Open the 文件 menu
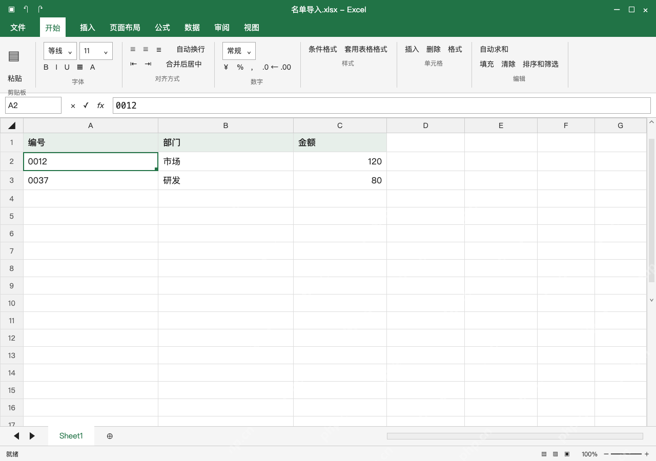Image resolution: width=656 pixels, height=461 pixels. pyautogui.click(x=18, y=28)
